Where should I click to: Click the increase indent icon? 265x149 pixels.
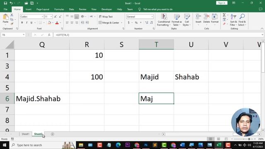click(x=87, y=22)
